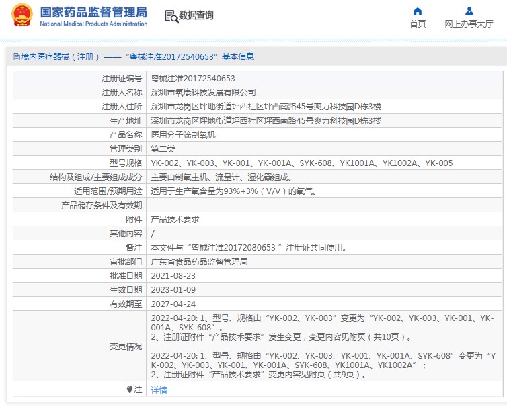Viewport: 507px width, 407px height.
Task: Click 深圳市氧康科技发展有限公司 registrant name
Action: (203, 93)
